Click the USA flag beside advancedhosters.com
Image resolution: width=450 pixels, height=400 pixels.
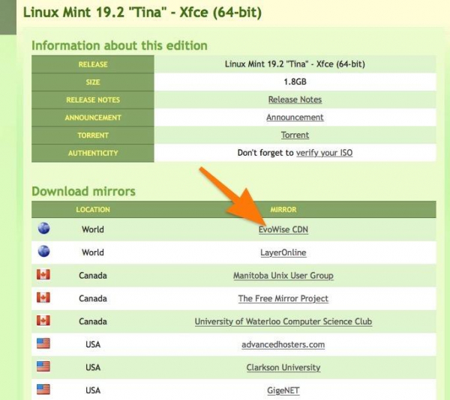pyautogui.click(x=43, y=343)
